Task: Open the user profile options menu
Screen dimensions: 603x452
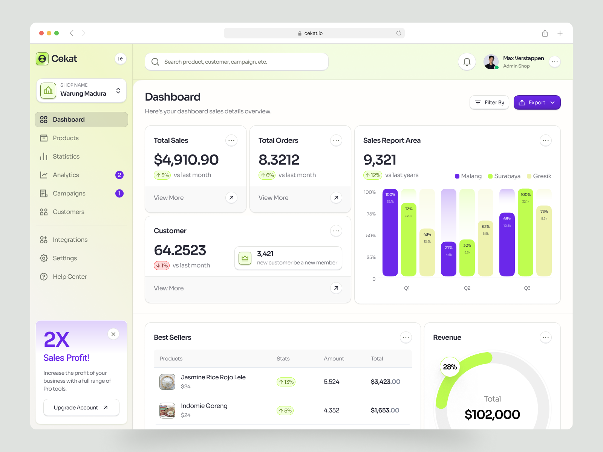Action: tap(554, 61)
